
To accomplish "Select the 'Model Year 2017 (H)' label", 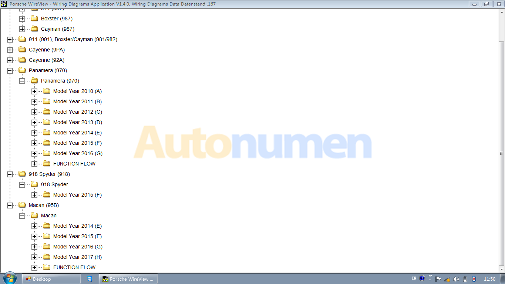I will pyautogui.click(x=77, y=257).
